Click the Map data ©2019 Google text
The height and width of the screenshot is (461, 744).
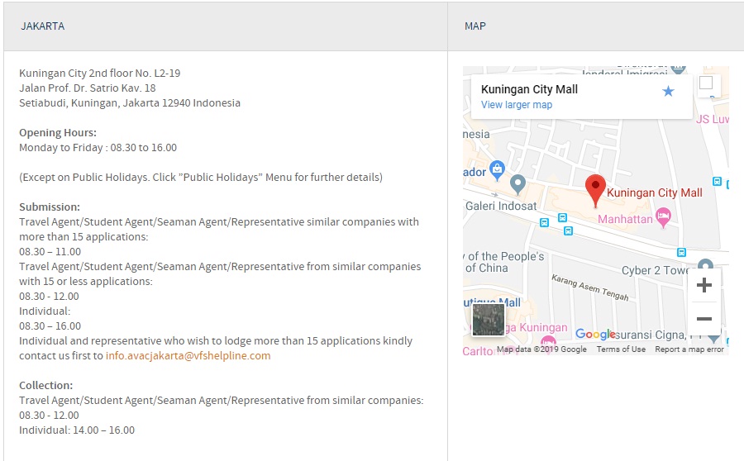[541, 349]
